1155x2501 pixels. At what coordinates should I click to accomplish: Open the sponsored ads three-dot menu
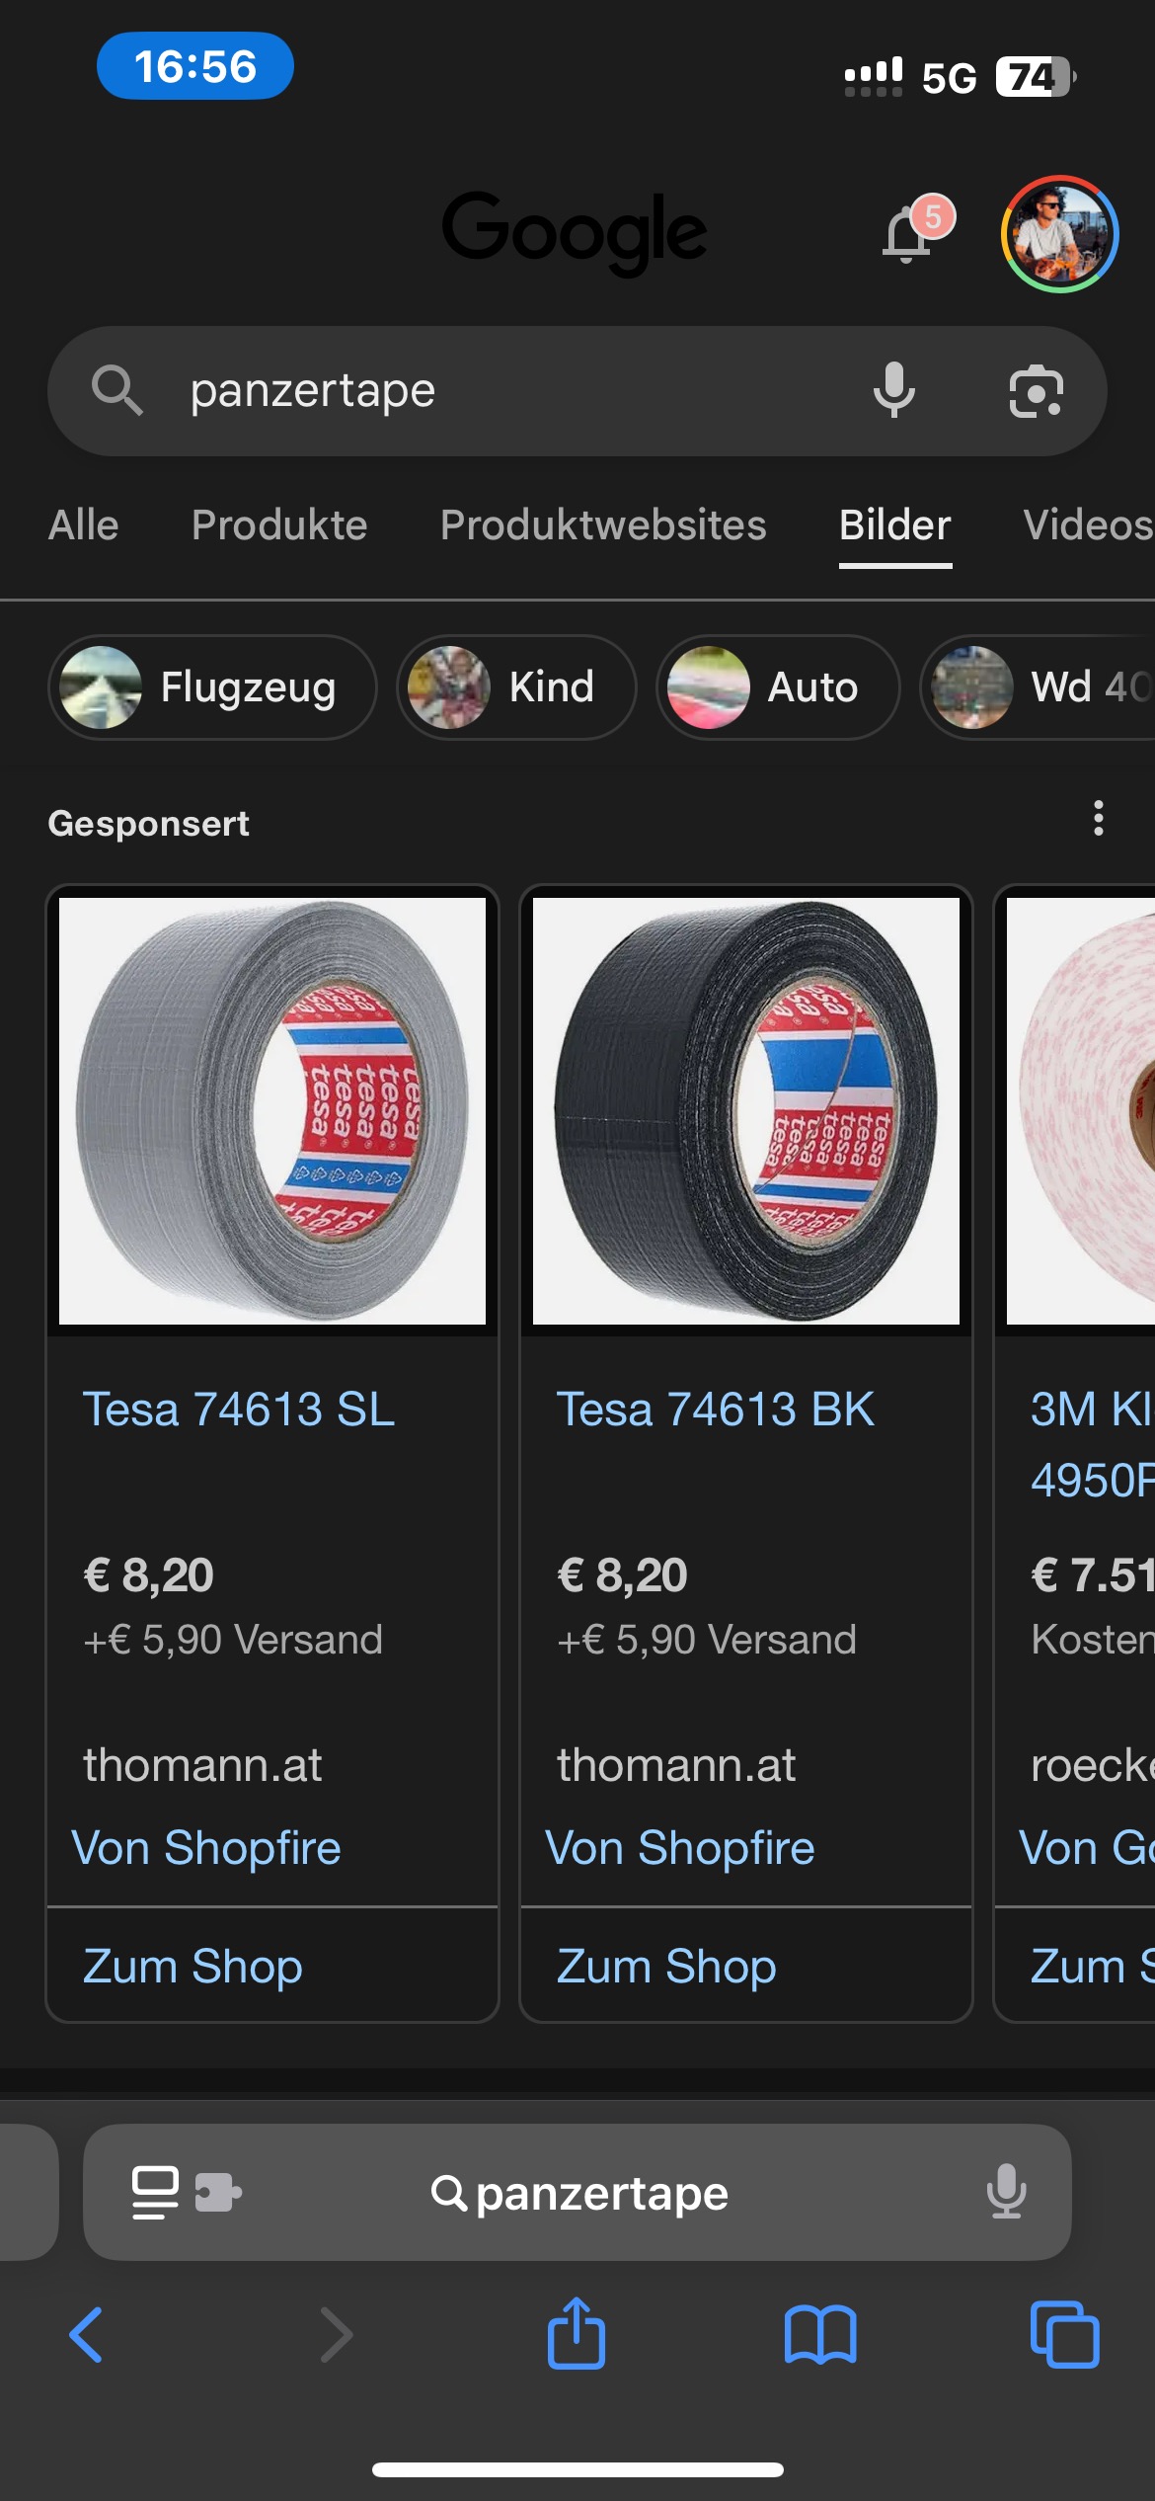tap(1098, 819)
